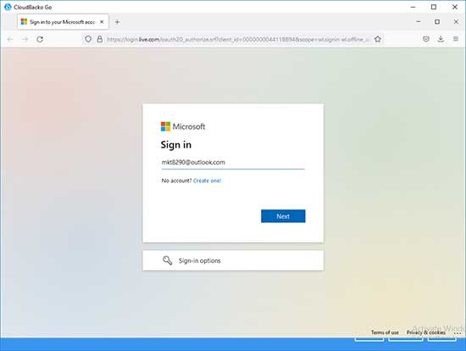Close the Microsoft sign-in tab

click(102, 22)
